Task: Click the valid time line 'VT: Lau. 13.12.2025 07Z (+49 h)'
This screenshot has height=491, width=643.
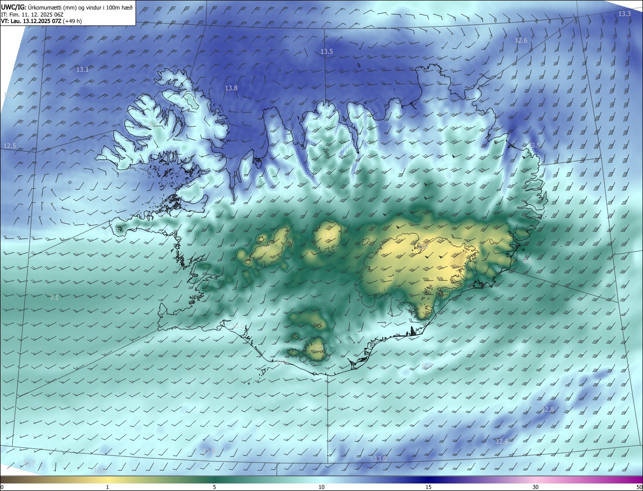Action: 41,21
